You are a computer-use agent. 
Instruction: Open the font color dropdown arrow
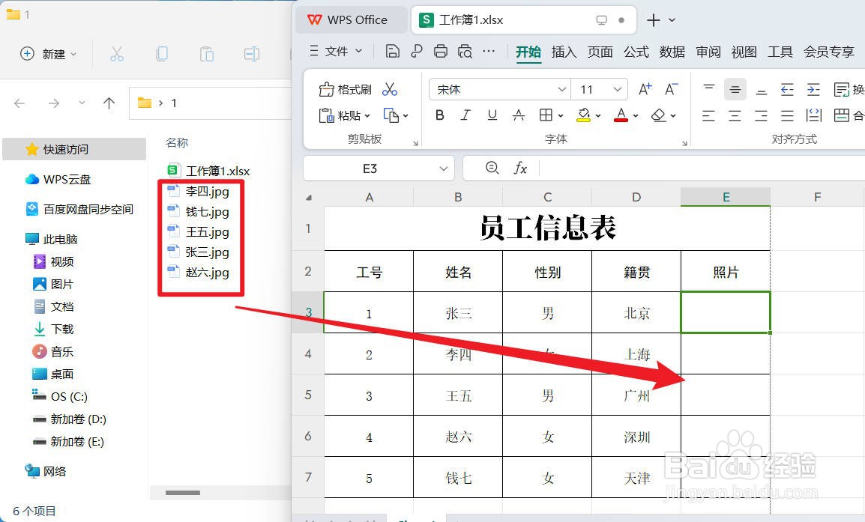click(636, 116)
